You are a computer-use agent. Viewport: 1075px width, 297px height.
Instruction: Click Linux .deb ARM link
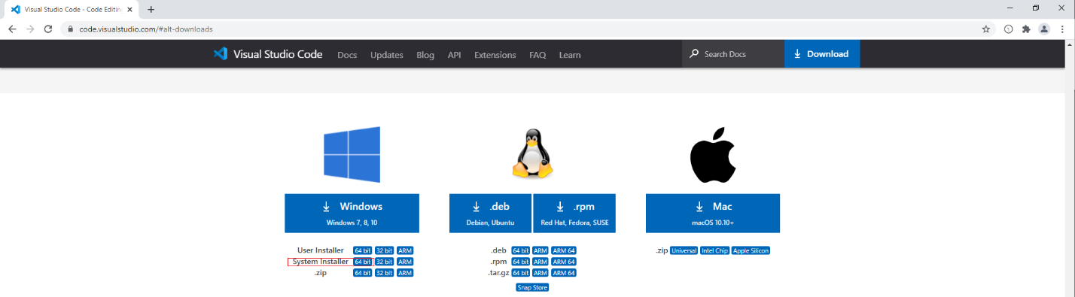(x=541, y=250)
